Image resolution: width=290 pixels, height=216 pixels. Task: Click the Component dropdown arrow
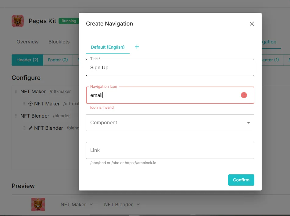(x=249, y=123)
